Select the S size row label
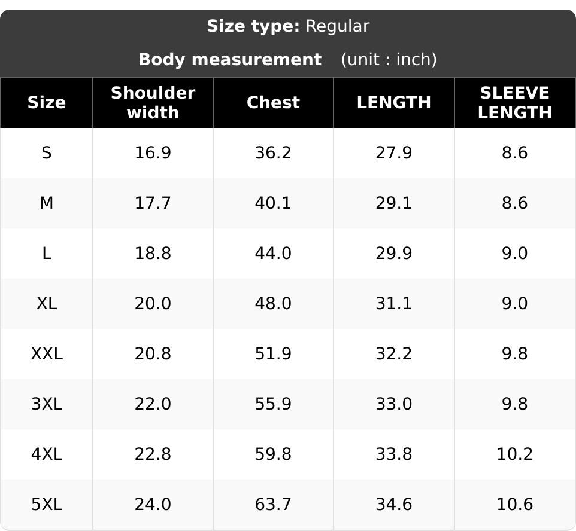576x531 pixels. (47, 152)
